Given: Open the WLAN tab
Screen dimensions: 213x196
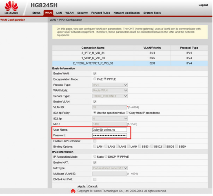Looking at the screenshot, I should tap(69, 13).
